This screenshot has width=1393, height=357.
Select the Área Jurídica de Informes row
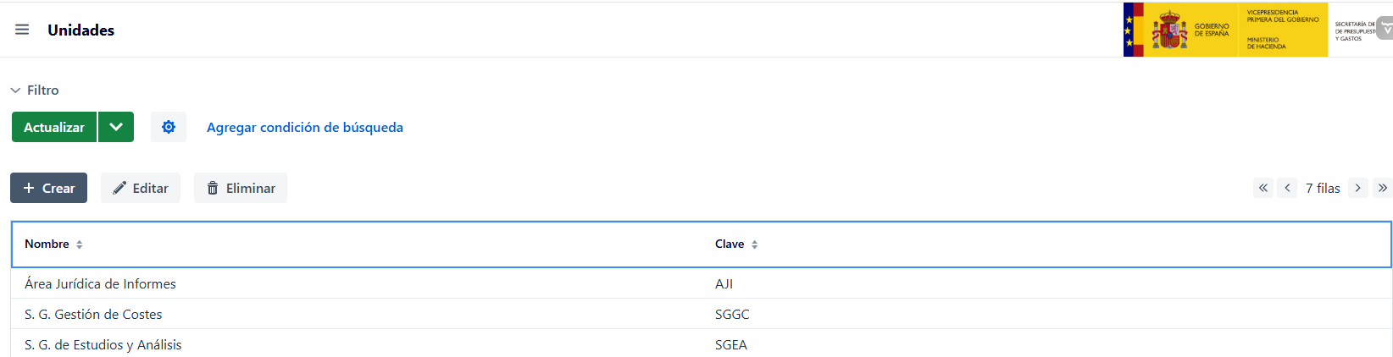tap(701, 283)
